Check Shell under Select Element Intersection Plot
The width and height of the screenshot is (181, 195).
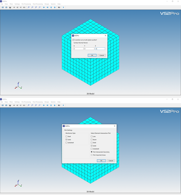[92, 143]
